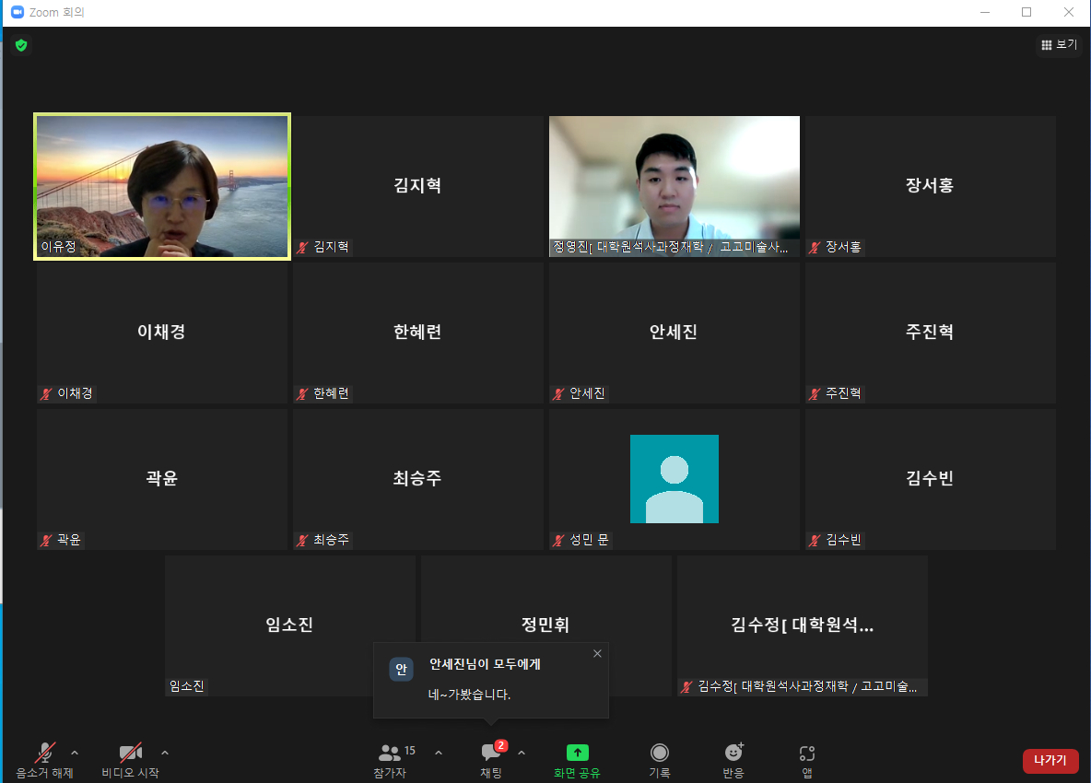Click the chat notification from 안세진

pyautogui.click(x=490, y=680)
